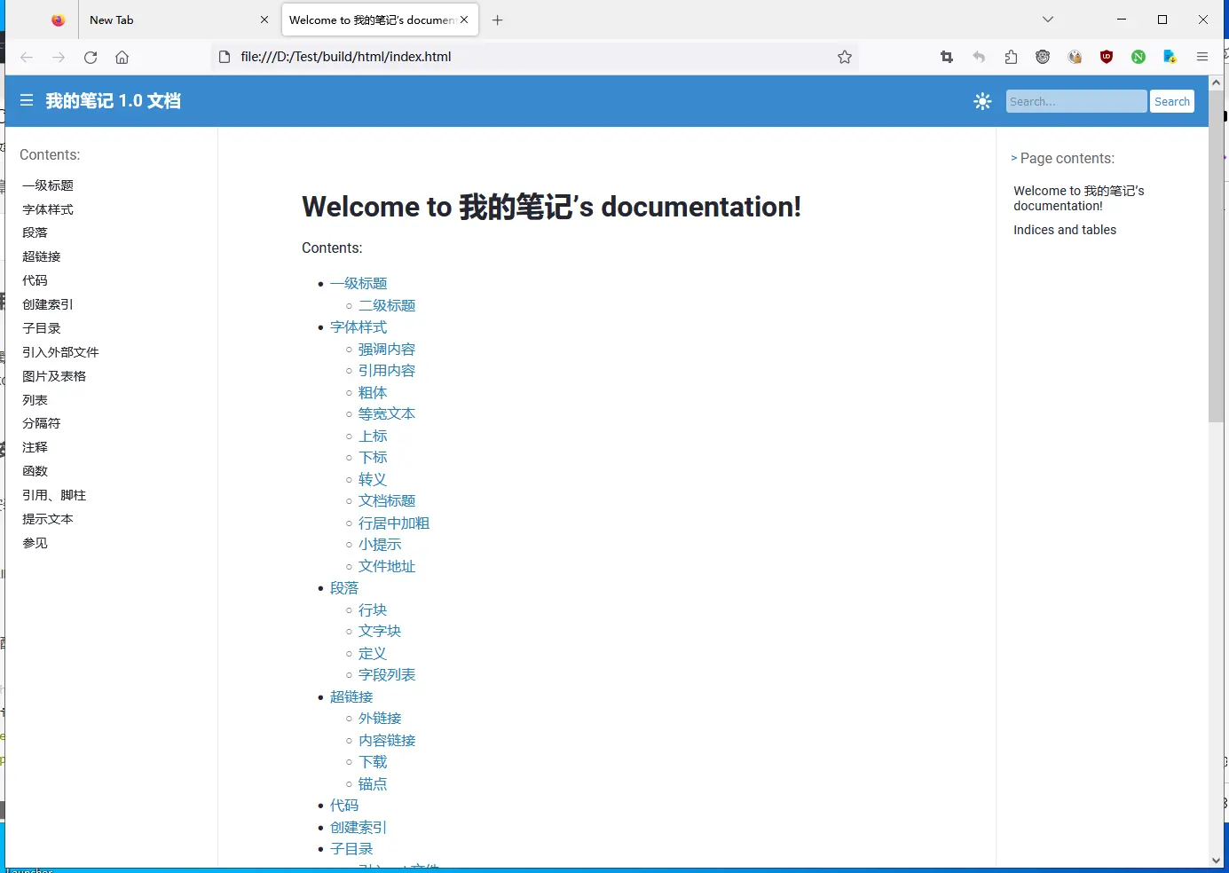Open 分隔符 in the sidebar
The height and width of the screenshot is (873, 1229).
click(x=42, y=423)
